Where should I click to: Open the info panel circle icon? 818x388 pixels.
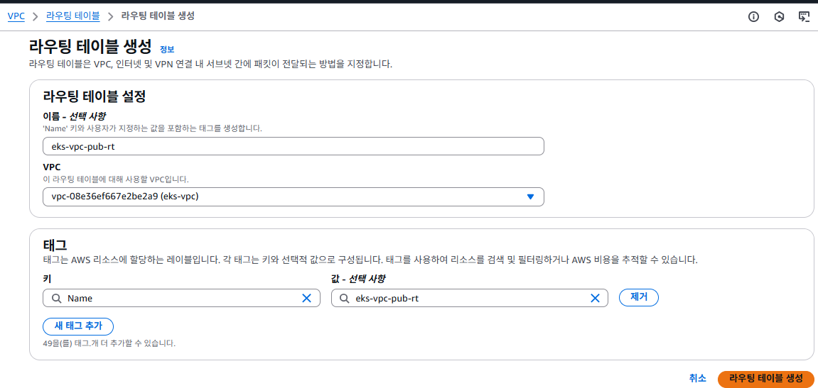(753, 16)
